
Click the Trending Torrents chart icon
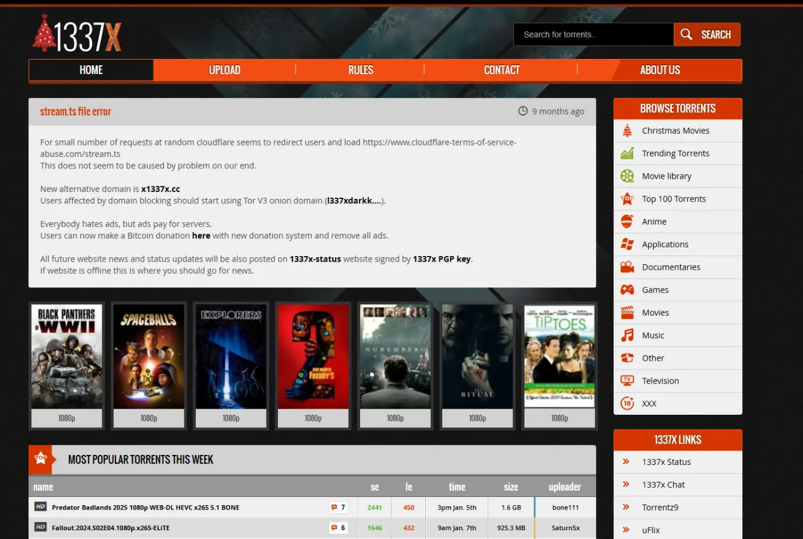pos(627,153)
